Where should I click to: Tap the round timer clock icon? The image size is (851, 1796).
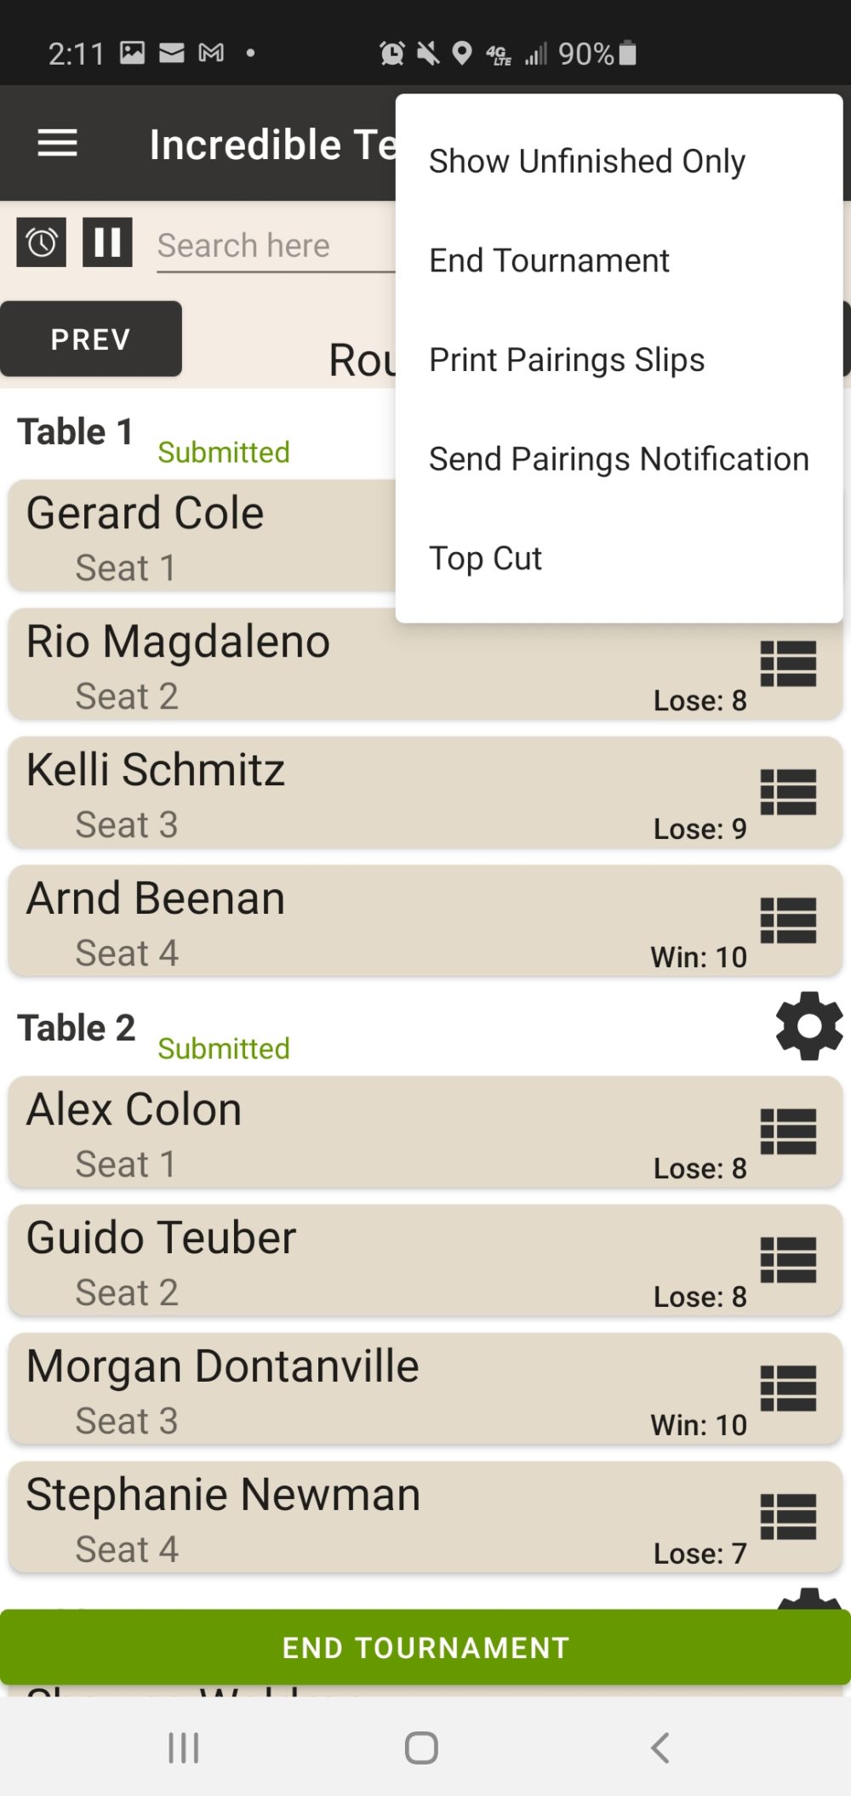42,243
